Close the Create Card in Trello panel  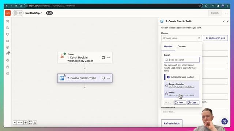coord(227,21)
